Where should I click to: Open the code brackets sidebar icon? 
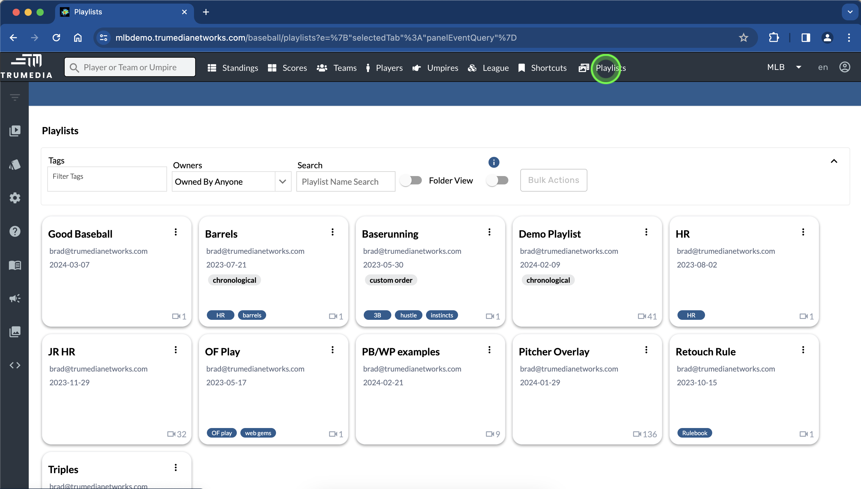pos(15,365)
